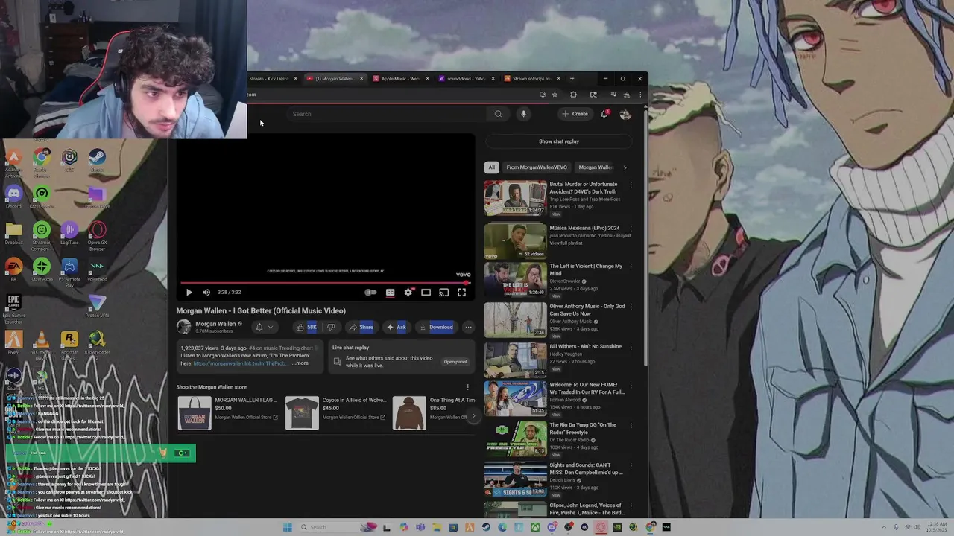Switch to the Apple Music browser tab
Image resolution: width=954 pixels, height=536 pixels.
400,79
